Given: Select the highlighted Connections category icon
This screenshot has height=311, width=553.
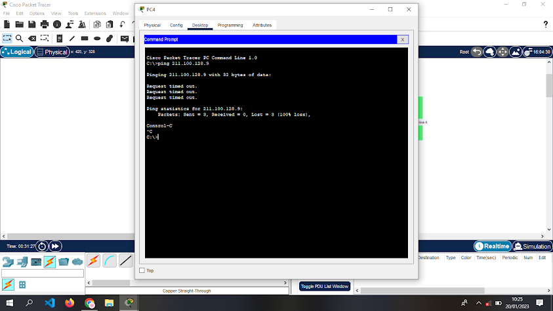Looking at the screenshot, I should tap(50, 262).
